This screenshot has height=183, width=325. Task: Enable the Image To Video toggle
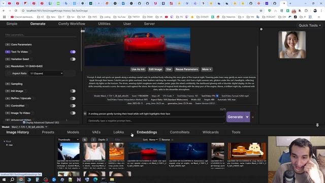(73, 113)
